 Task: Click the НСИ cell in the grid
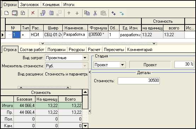point(37,35)
